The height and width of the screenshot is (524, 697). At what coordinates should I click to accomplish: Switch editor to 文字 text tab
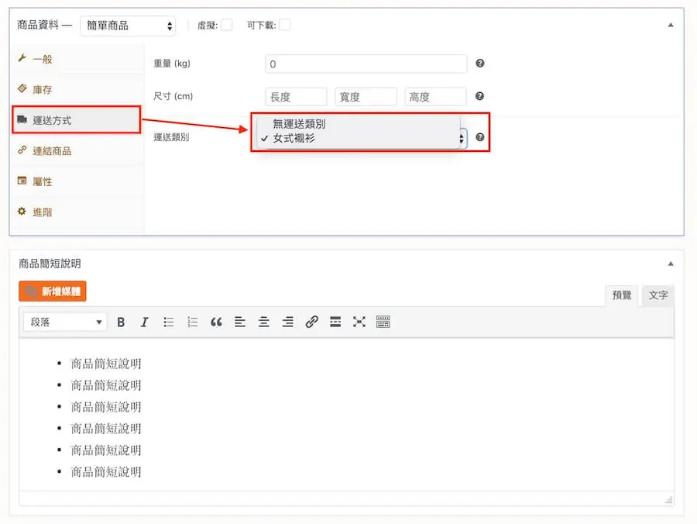click(x=658, y=295)
